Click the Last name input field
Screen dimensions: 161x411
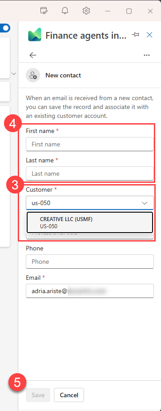tap(90, 173)
